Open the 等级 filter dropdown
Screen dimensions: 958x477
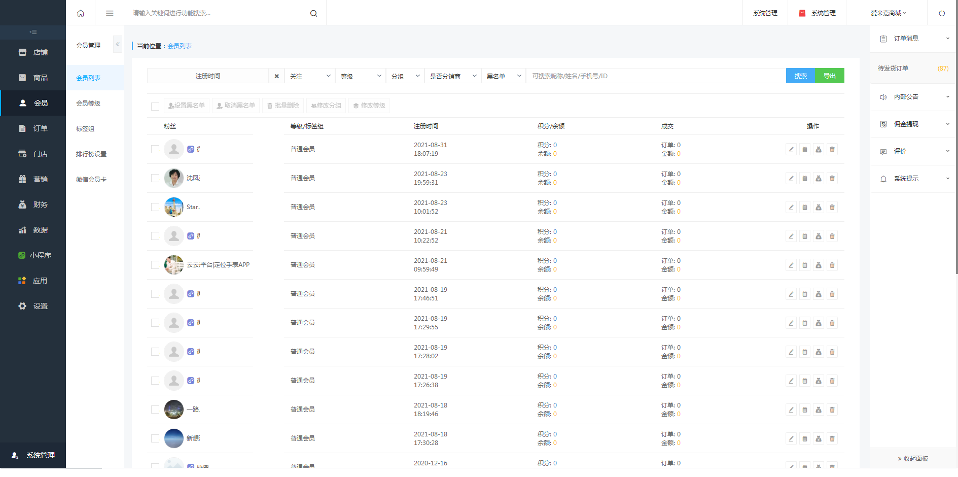(360, 76)
